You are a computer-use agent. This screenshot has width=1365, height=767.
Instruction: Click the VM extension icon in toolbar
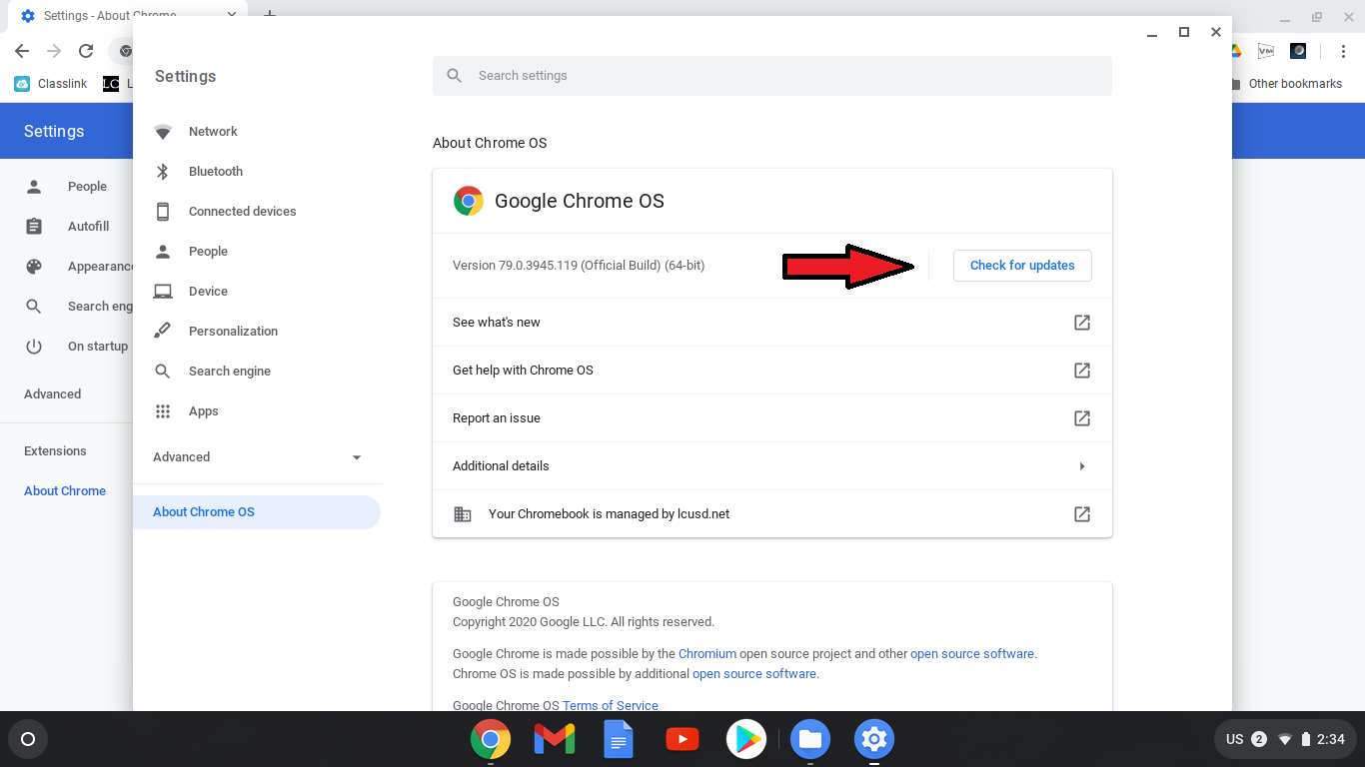coord(1266,51)
